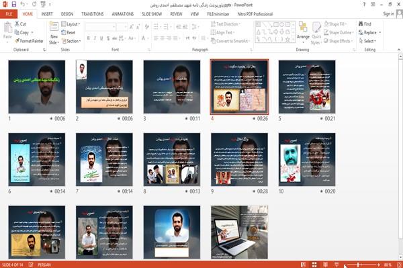
Task: Click the Undo arrow icon
Action: 23,5
